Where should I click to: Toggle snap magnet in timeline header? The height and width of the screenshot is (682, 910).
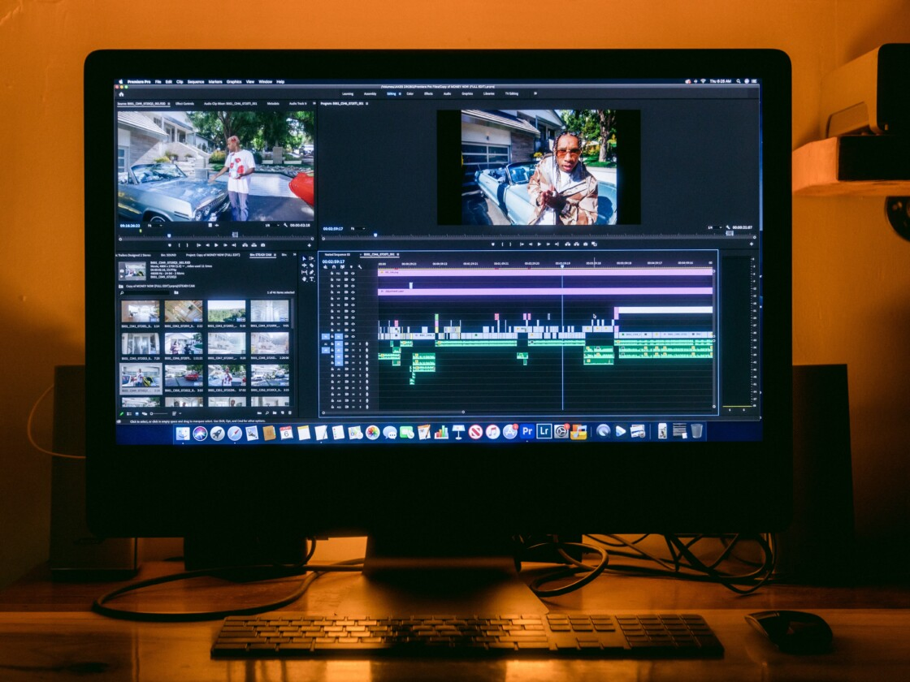point(332,267)
